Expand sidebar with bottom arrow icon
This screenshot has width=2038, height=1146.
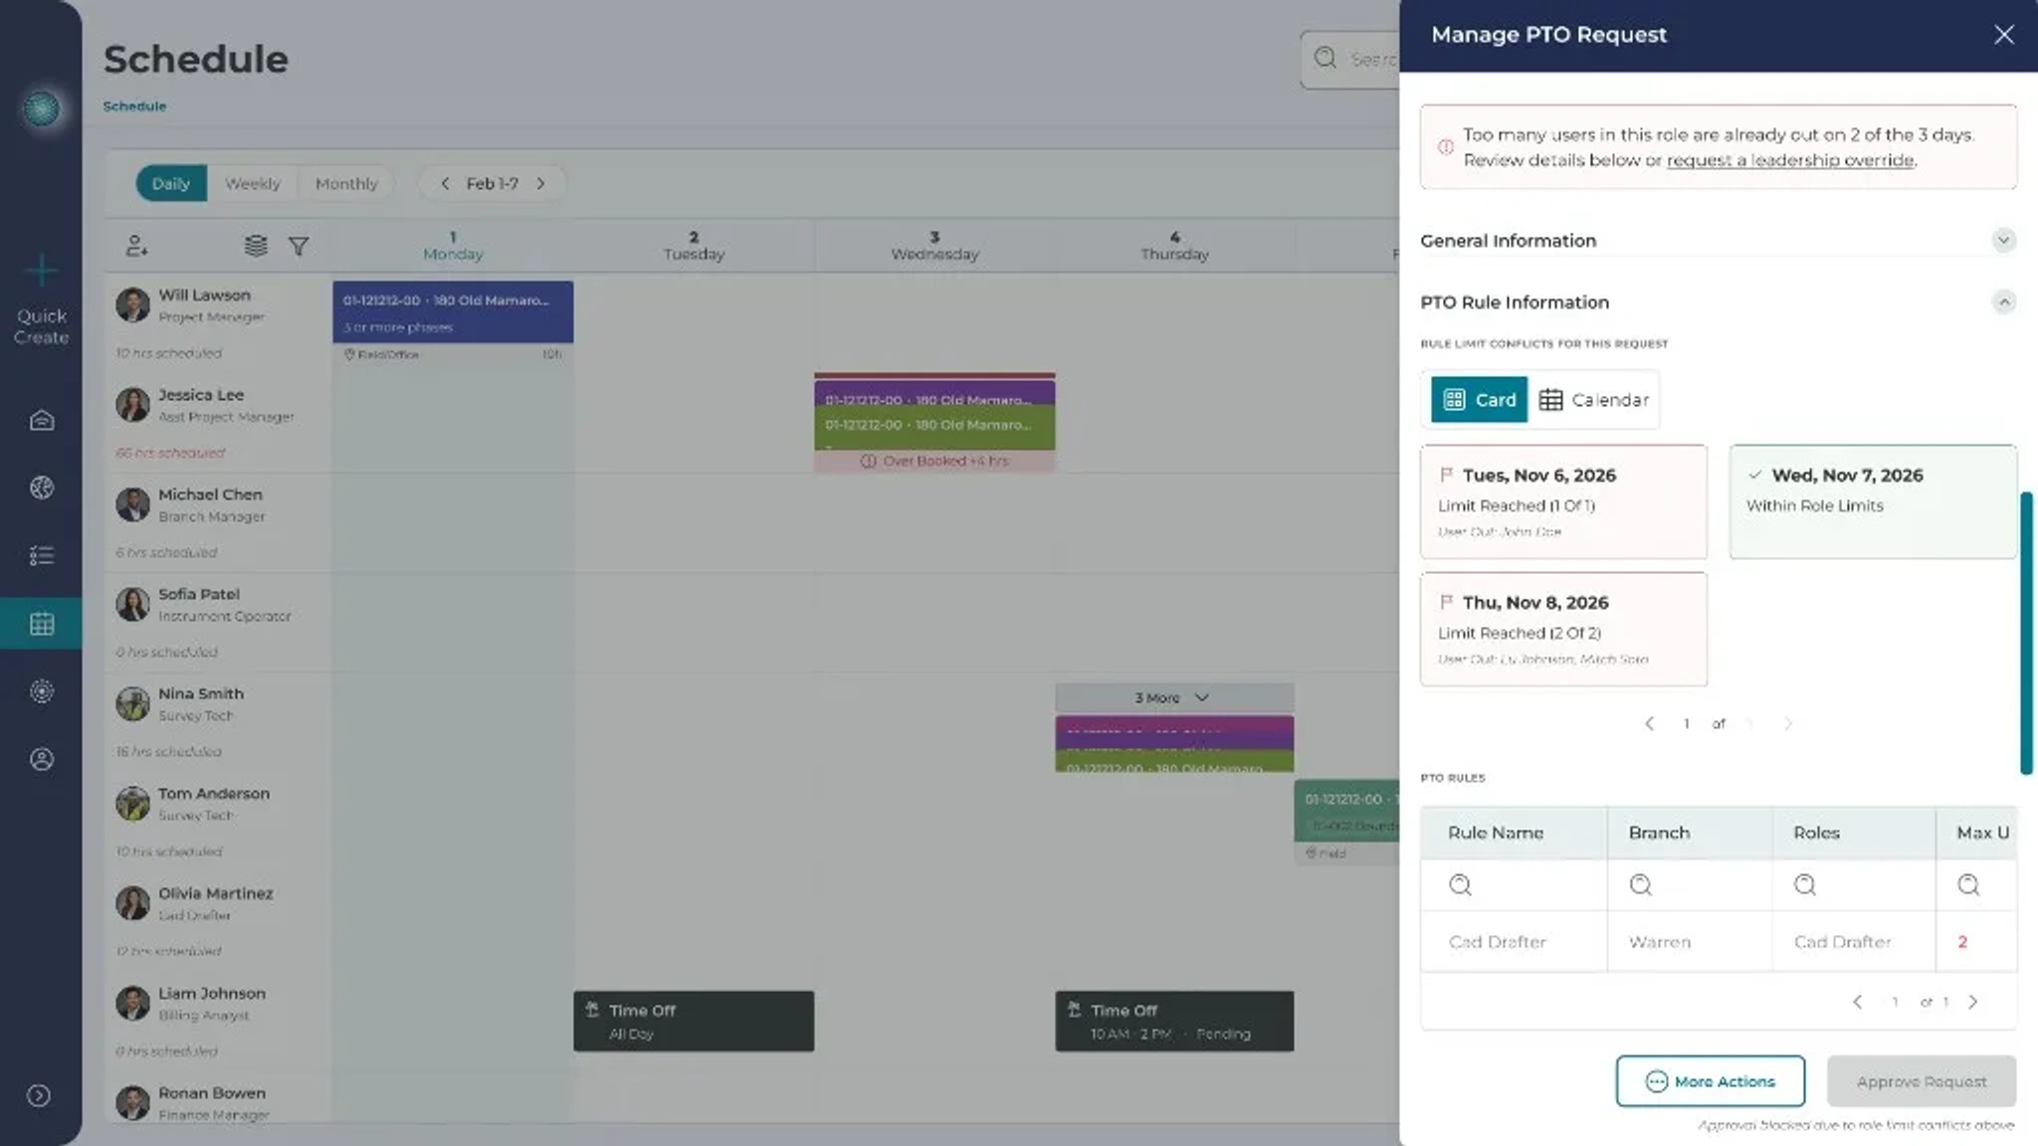pos(39,1095)
